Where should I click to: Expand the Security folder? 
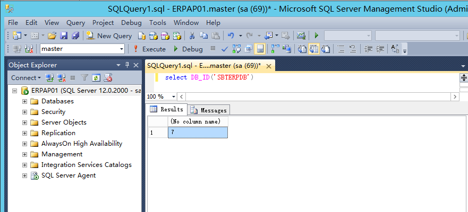click(24, 112)
